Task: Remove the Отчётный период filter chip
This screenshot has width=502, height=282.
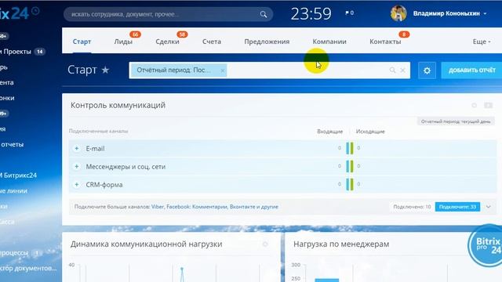Action: tap(223, 70)
